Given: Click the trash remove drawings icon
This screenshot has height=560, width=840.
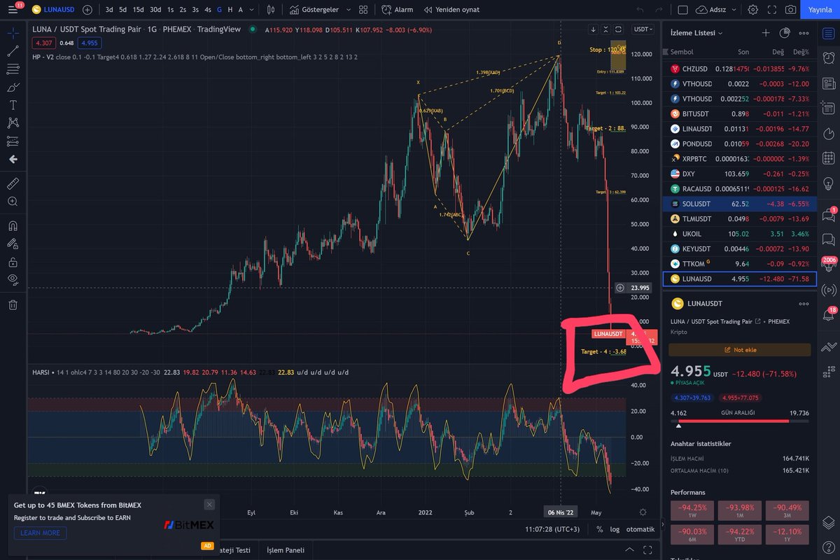Looking at the screenshot, I should click(x=13, y=304).
